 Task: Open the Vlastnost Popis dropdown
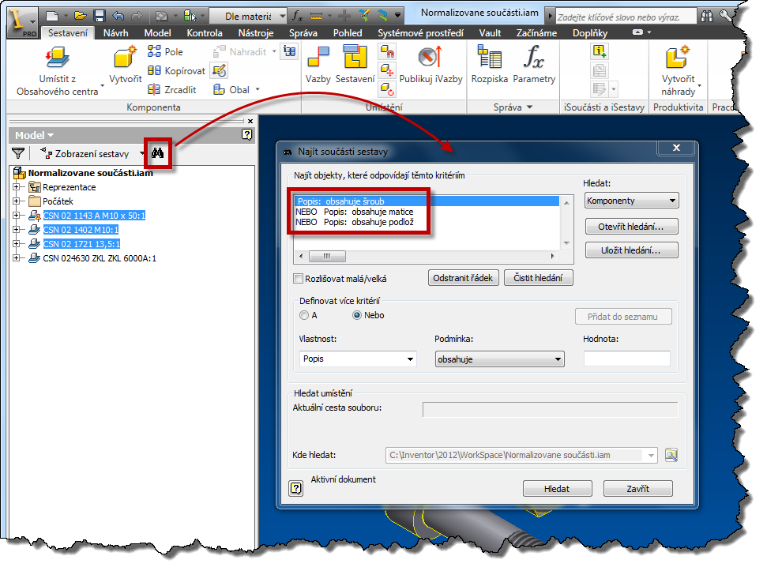click(359, 359)
